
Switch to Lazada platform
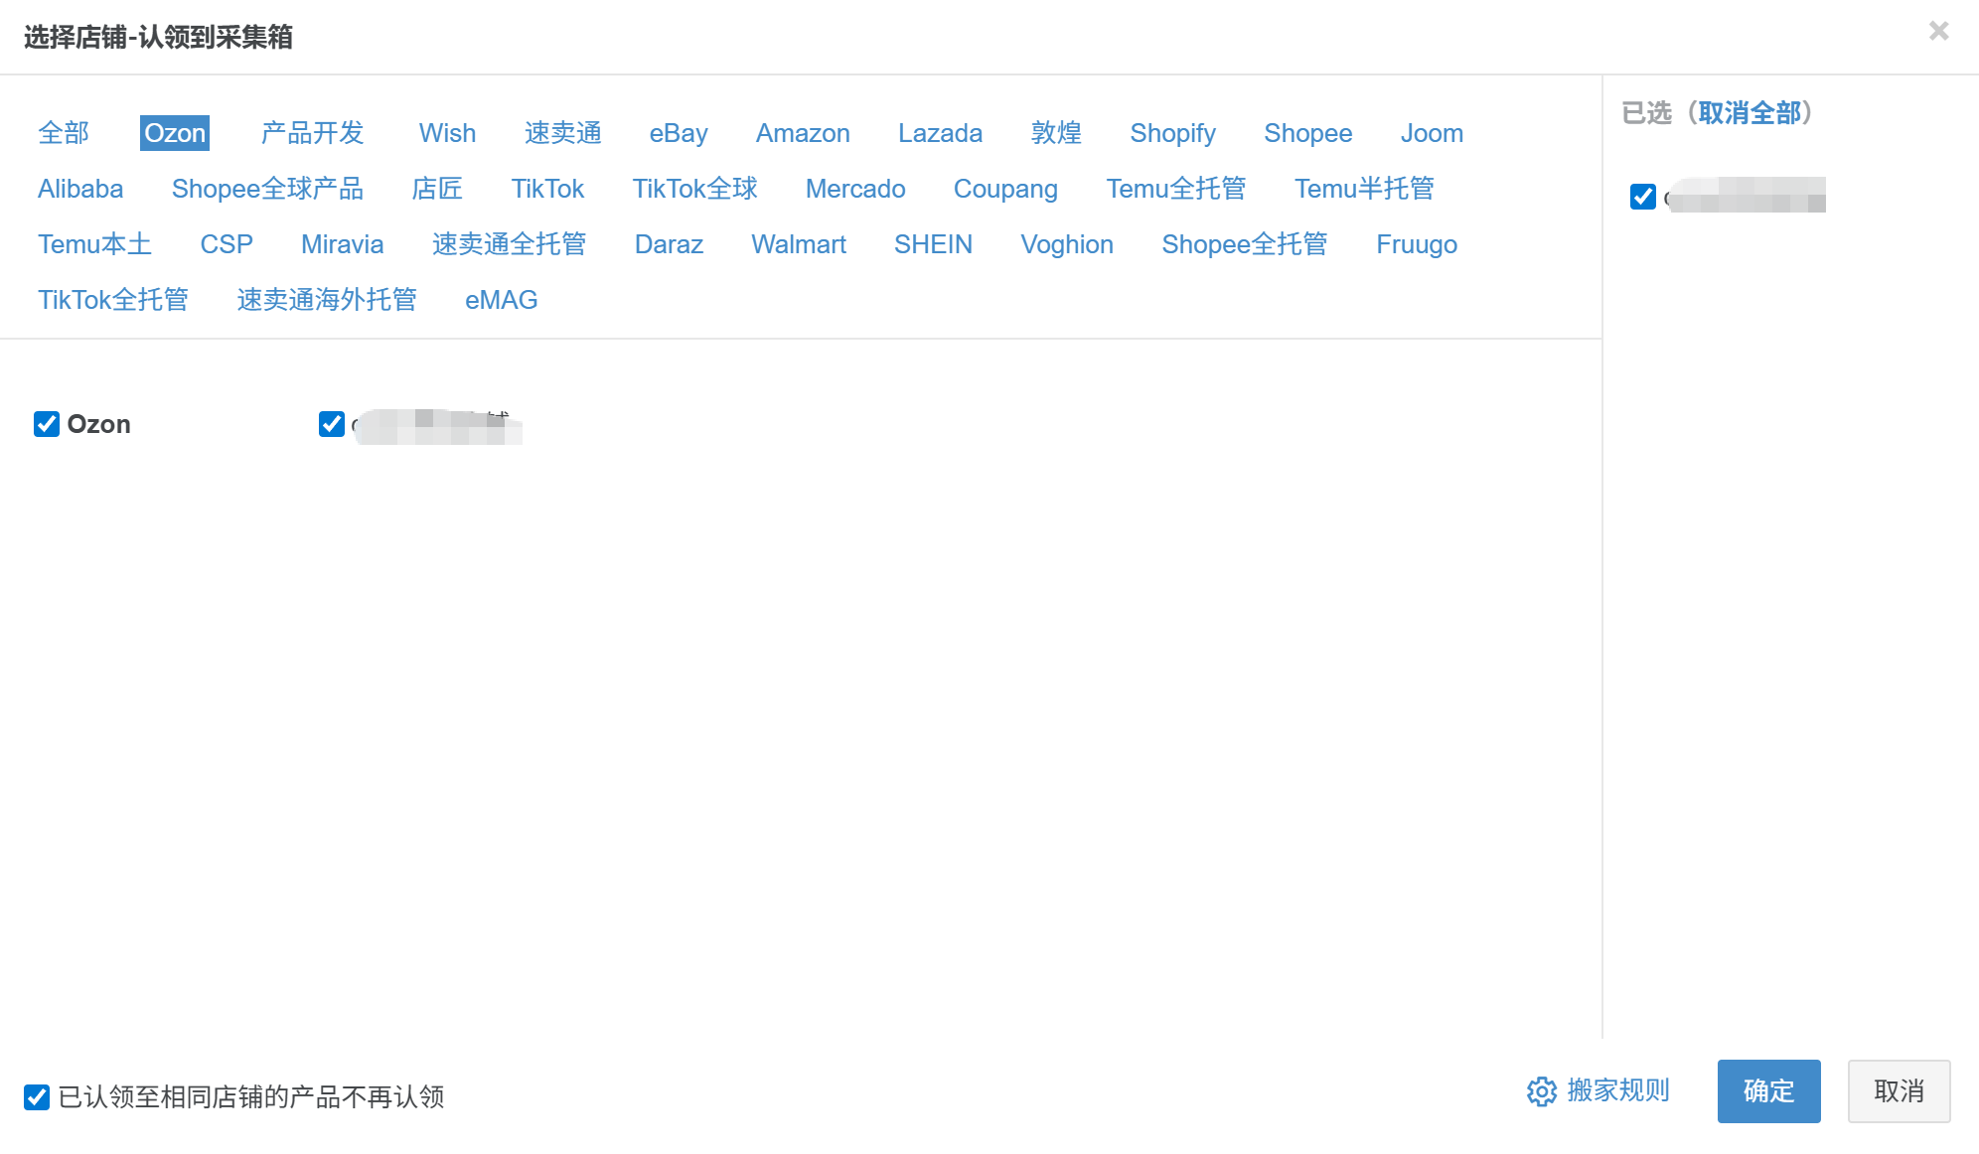[940, 133]
